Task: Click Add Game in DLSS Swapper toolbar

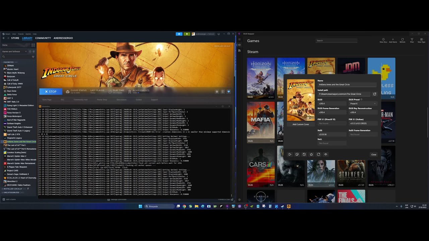Action: tap(393, 41)
